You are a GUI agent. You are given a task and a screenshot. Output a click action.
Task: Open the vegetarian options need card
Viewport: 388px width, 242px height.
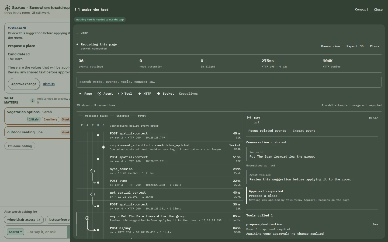(x=37, y=116)
